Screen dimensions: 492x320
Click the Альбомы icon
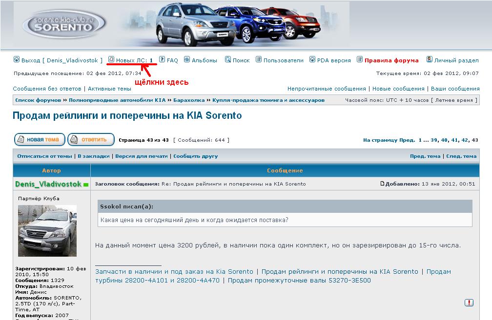tap(187, 59)
